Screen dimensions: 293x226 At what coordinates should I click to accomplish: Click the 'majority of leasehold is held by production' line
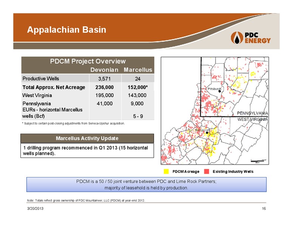(x=146, y=188)
